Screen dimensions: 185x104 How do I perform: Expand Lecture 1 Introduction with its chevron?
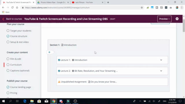pyautogui.click(x=161, y=60)
